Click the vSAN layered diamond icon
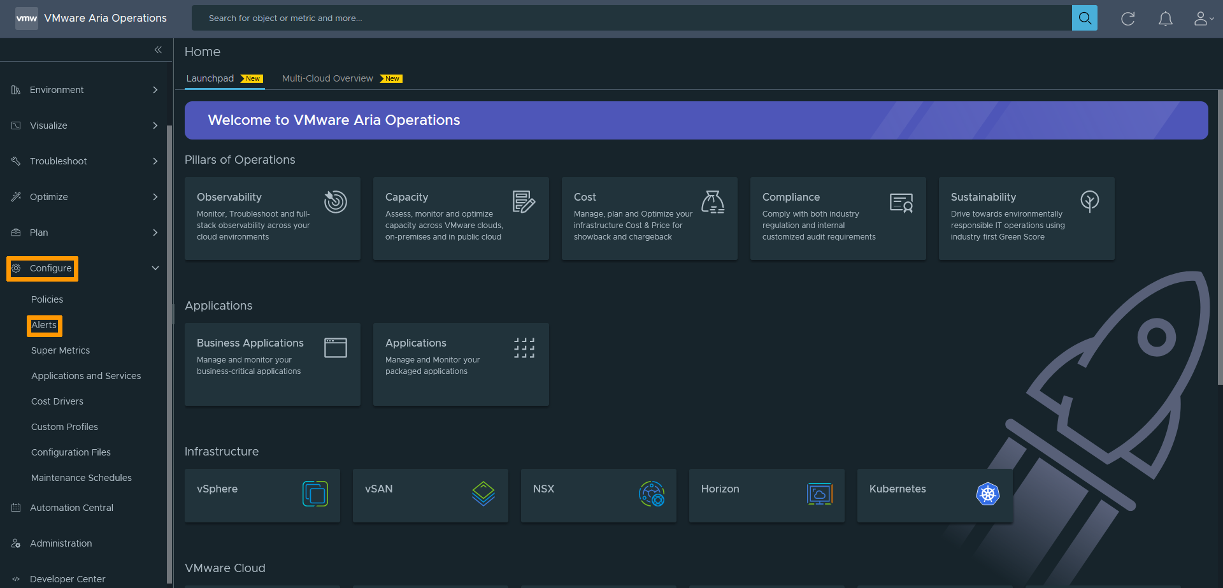Image resolution: width=1223 pixels, height=588 pixels. pyautogui.click(x=483, y=494)
